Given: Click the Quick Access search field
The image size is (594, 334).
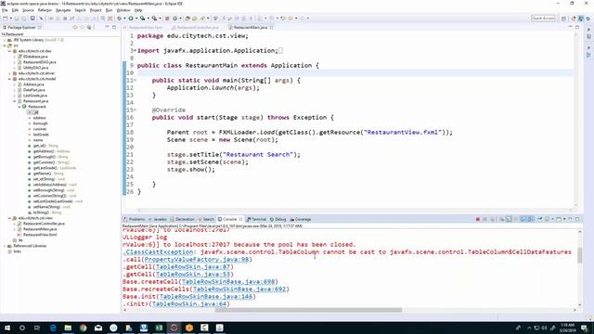Looking at the screenshot, I should pyautogui.click(x=543, y=19).
